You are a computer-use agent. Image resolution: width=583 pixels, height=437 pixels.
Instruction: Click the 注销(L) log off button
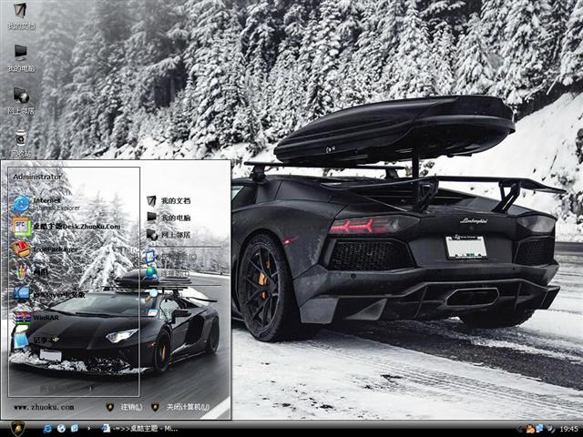tap(125, 407)
